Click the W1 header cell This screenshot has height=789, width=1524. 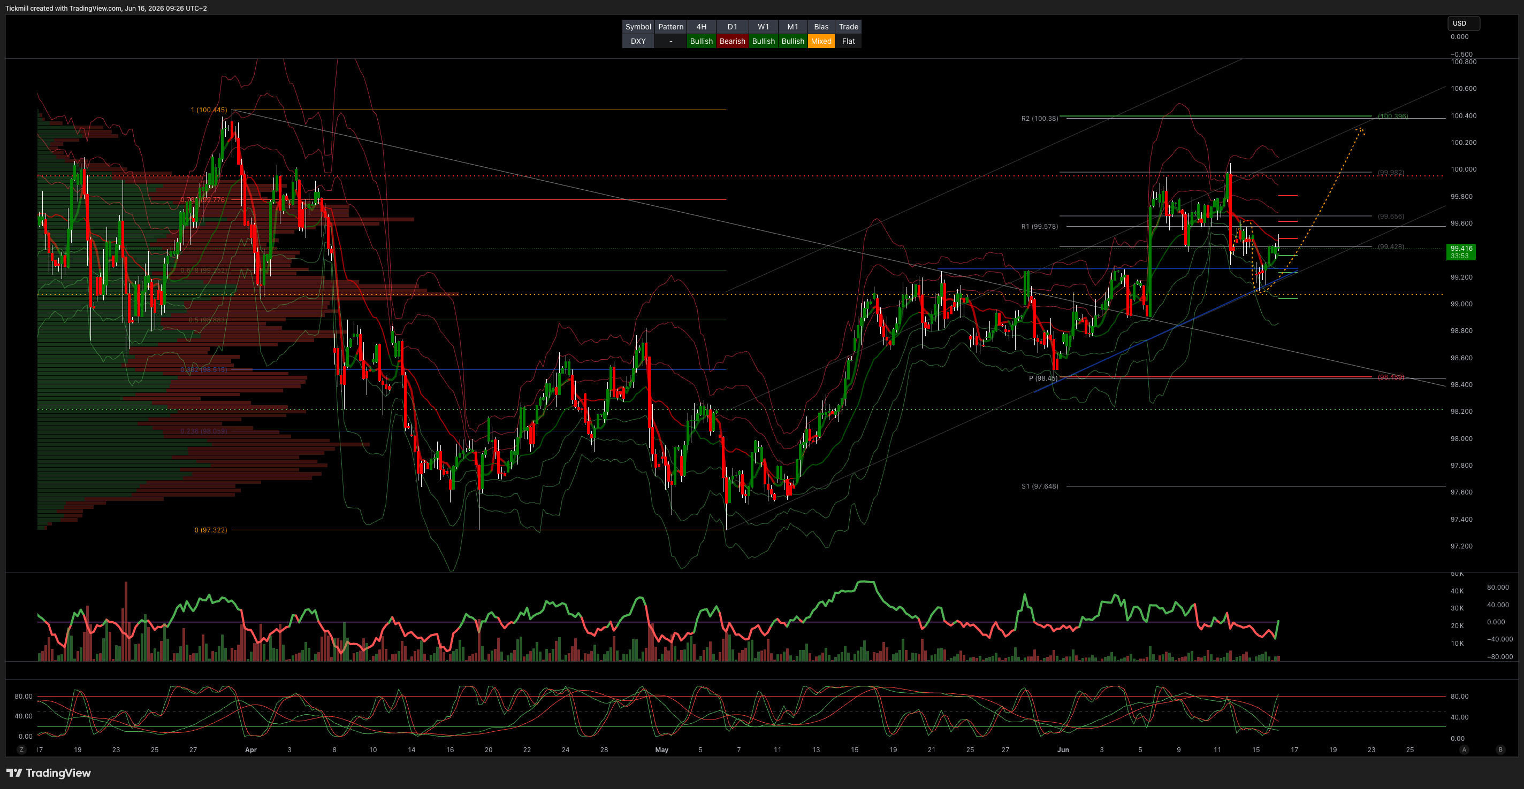pos(763,27)
